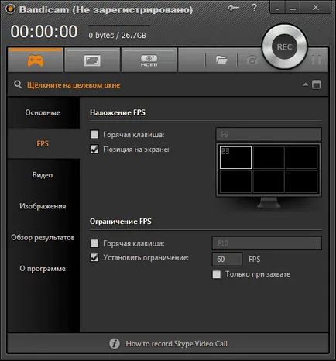Start recording with the REC button

284,47
